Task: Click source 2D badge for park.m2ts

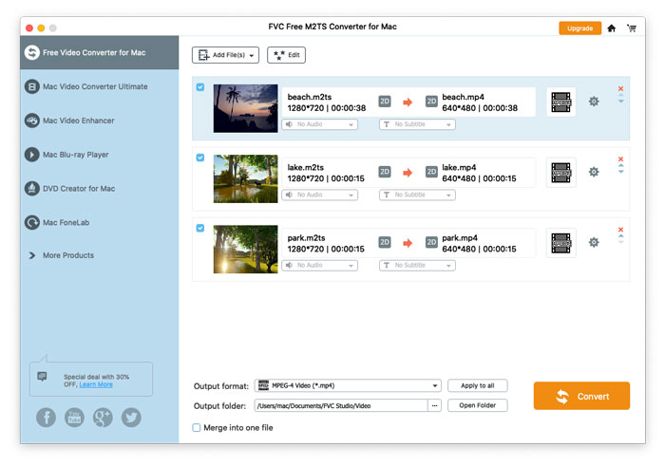Action: coord(385,242)
